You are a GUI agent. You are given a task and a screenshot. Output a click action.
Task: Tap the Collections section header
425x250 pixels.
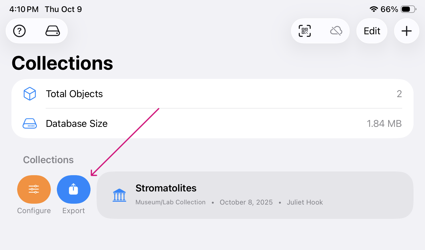tap(48, 160)
